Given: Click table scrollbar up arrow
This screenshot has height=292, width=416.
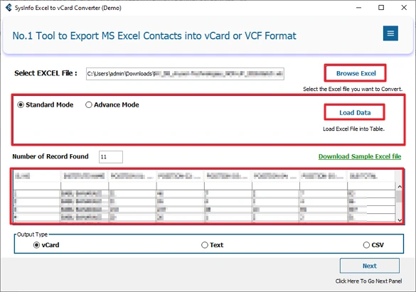Looking at the screenshot, I should point(400,187).
